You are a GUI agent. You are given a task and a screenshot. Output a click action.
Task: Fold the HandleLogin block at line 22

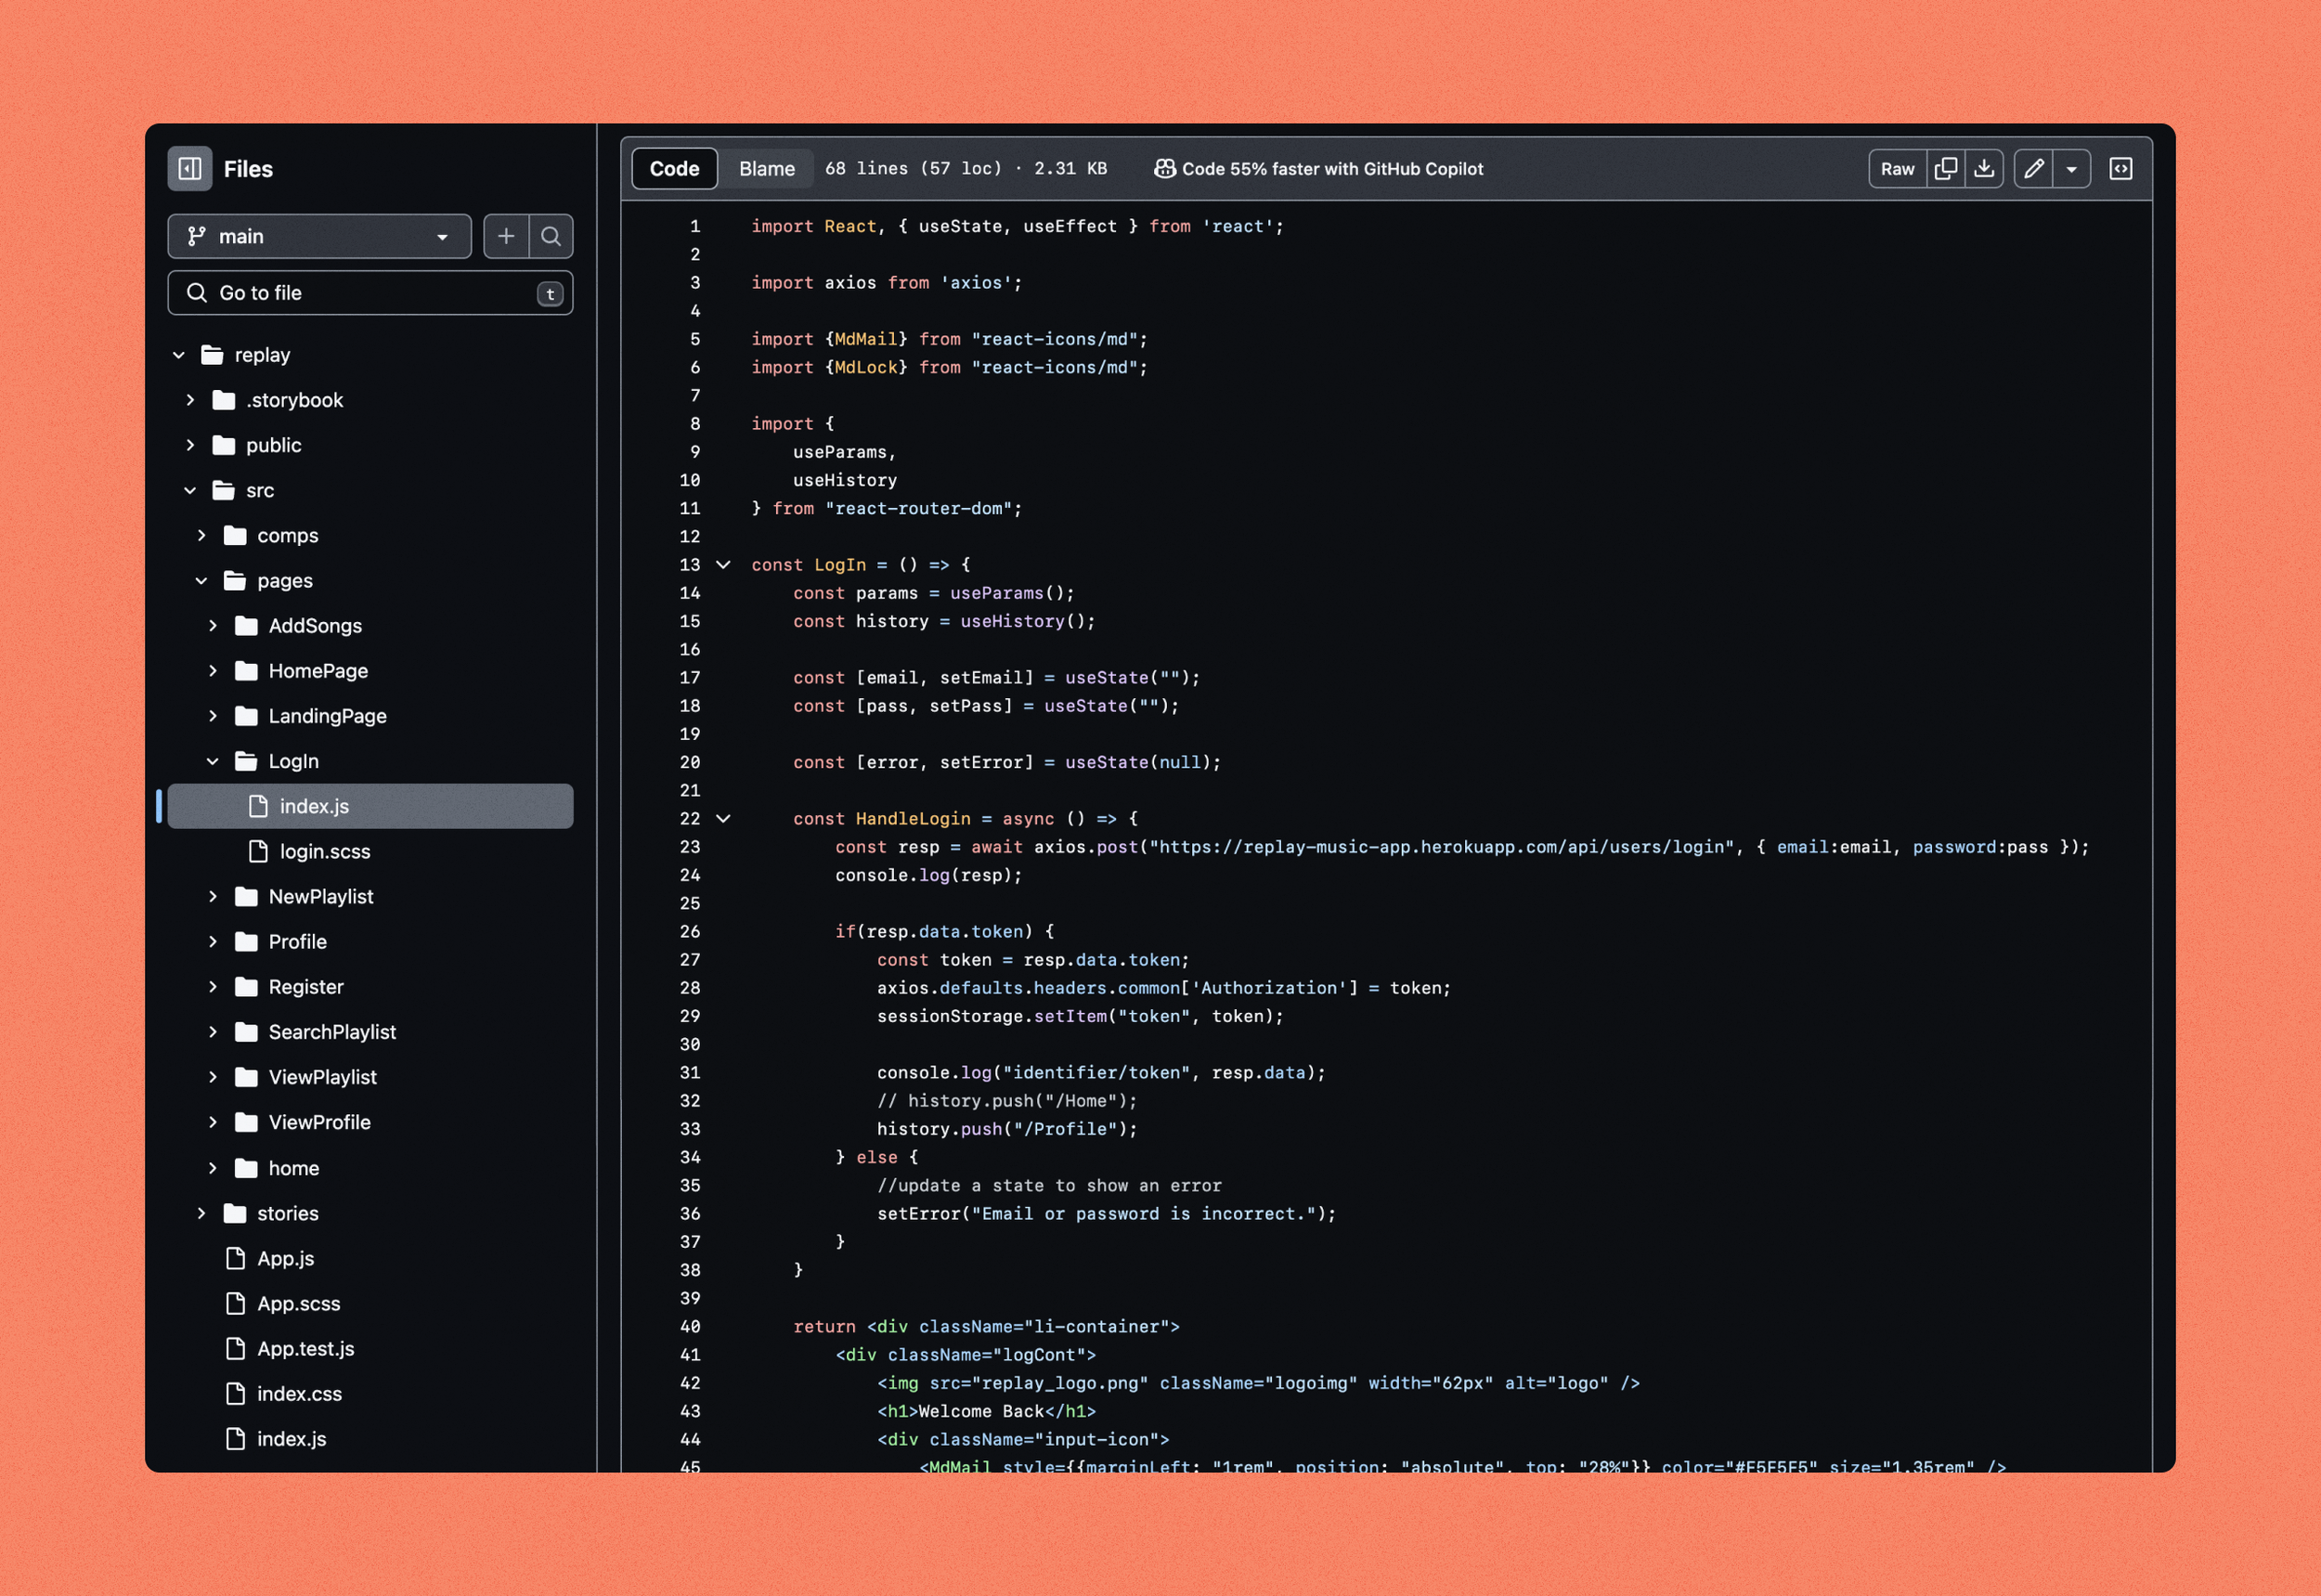point(723,819)
